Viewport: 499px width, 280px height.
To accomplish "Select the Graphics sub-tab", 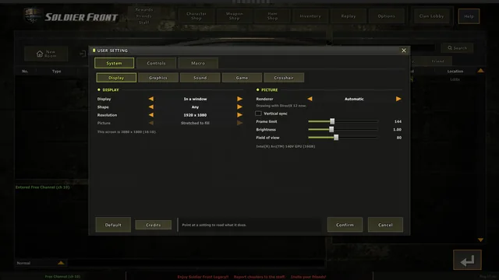I will point(158,78).
